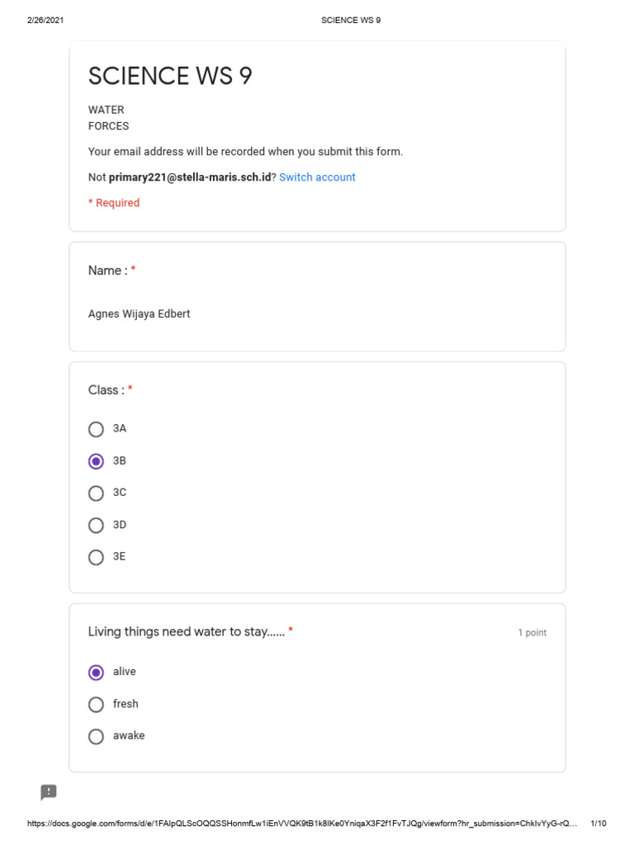Screen dimensions: 634x845
Task: Click the report a problem feedback icon
Action: [x=49, y=792]
